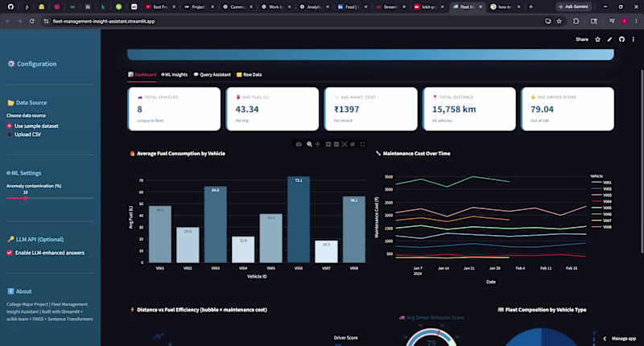The width and height of the screenshot is (644, 346).
Task: Click the pencil edit icon in the app toolbar
Action: (x=609, y=39)
